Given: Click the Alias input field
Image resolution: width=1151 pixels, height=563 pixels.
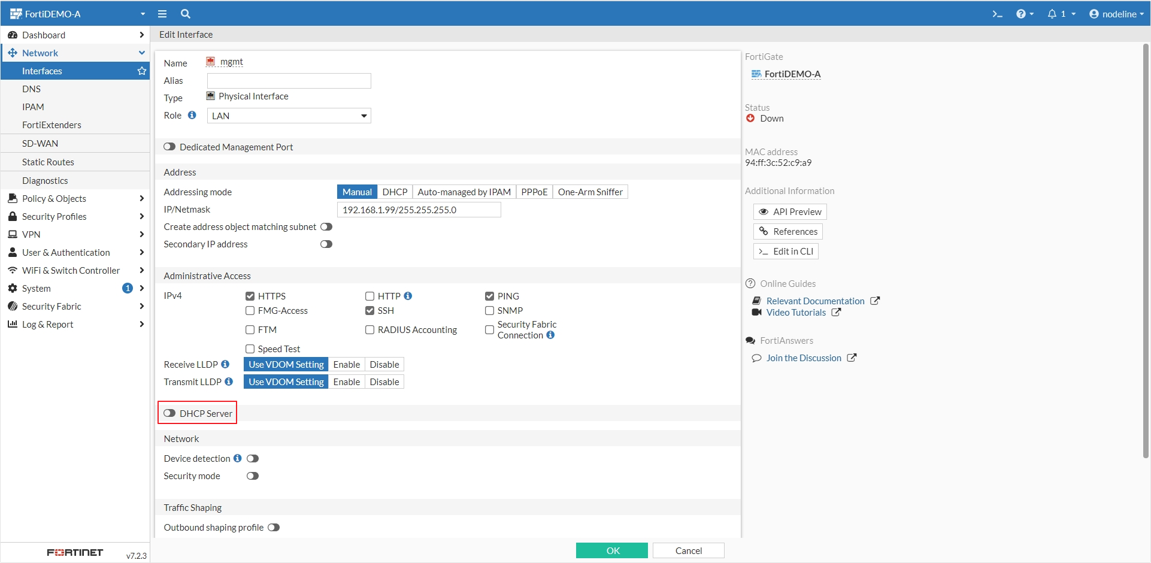Looking at the screenshot, I should [289, 81].
